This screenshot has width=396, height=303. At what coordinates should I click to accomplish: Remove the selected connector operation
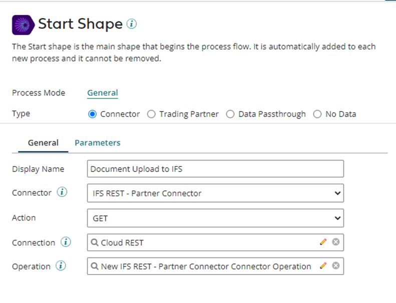click(x=335, y=265)
